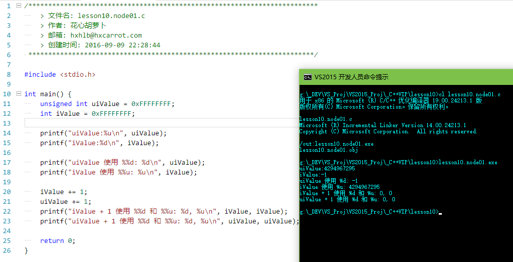Screen dimensions: 513x262
Task: Place cursor on empty line 13
Action: 155,123
